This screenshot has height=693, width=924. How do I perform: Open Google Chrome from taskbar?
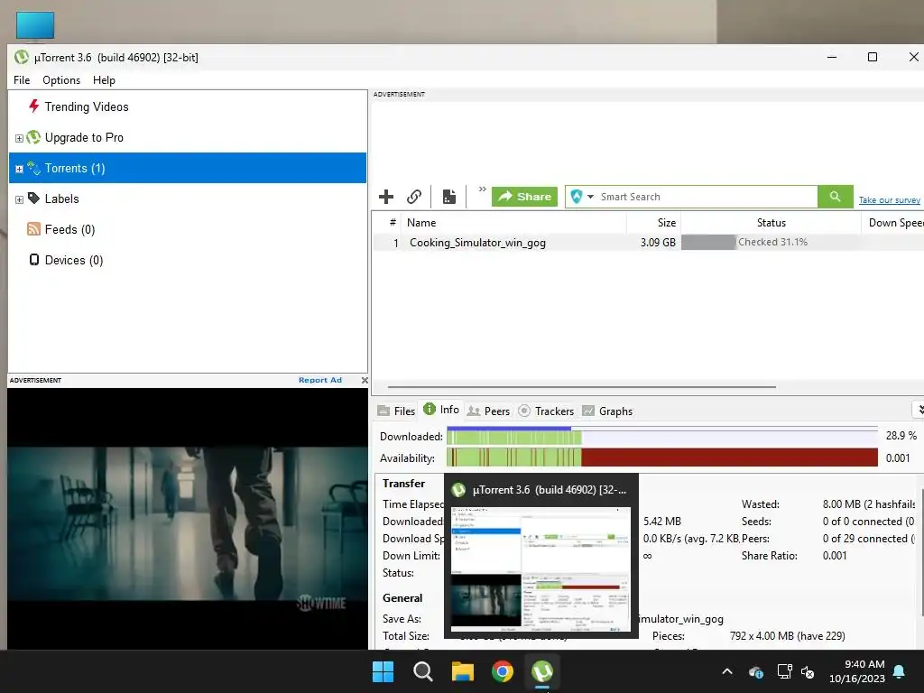click(502, 671)
